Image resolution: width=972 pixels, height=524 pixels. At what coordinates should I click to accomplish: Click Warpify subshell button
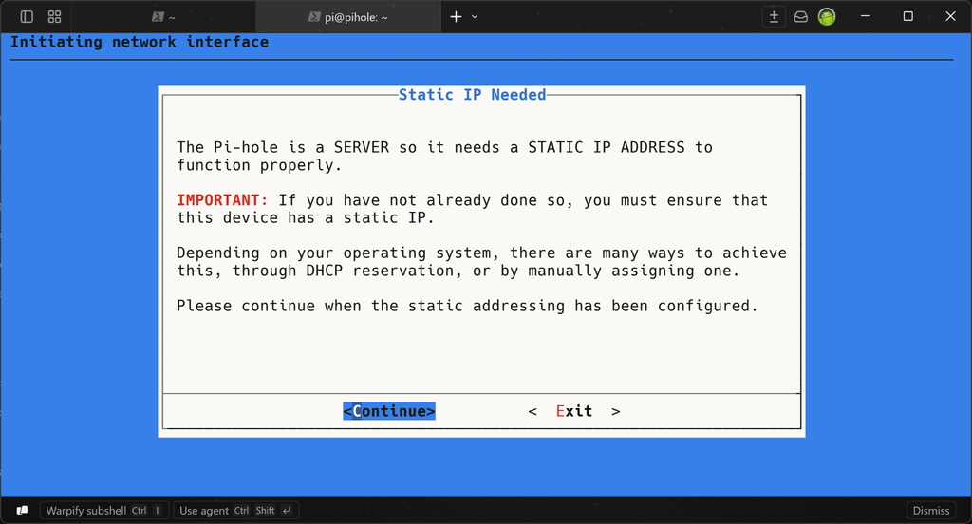coord(104,511)
